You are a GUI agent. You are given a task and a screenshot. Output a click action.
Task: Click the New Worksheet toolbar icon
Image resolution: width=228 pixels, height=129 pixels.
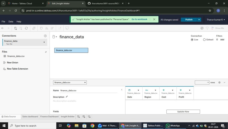point(34,28)
